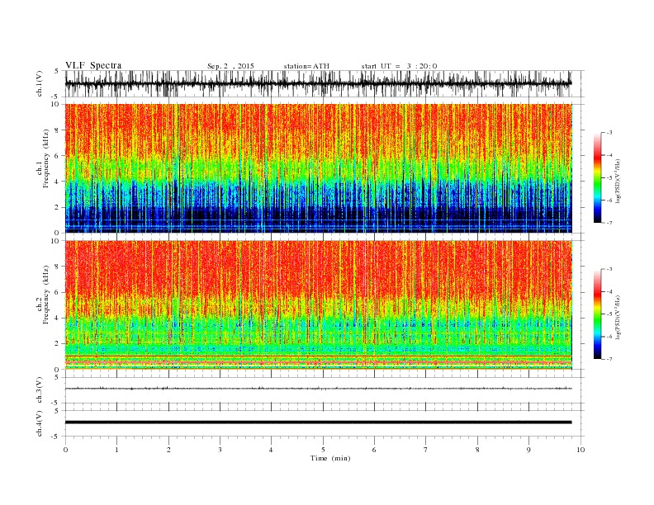Click the "ch.2 Frequency (kHz)" axis label
The image size is (654, 505).
click(x=43, y=295)
